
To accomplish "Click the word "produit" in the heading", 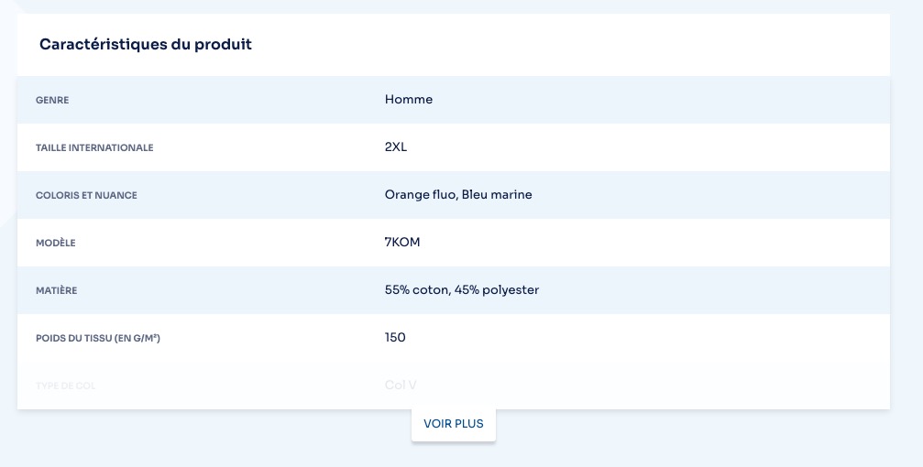I will point(223,44).
